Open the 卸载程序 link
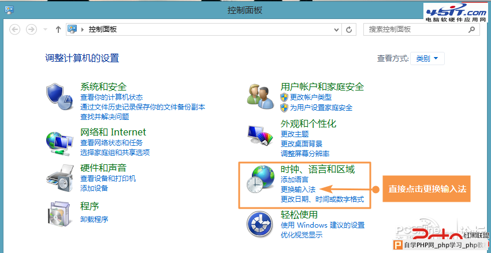The height and width of the screenshot is (253, 491). coord(94,219)
